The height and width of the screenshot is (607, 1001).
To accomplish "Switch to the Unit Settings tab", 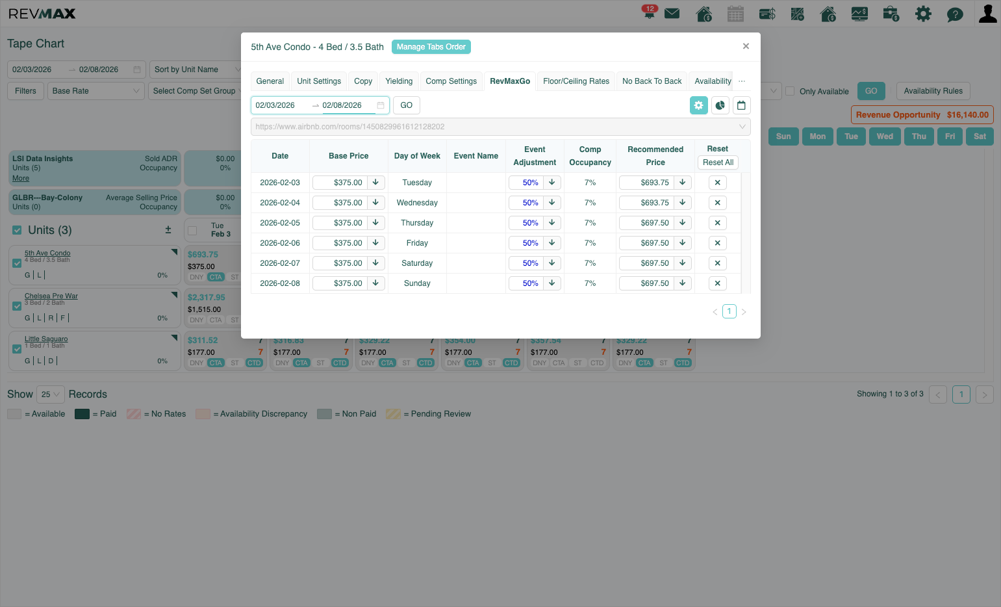I will click(x=319, y=81).
